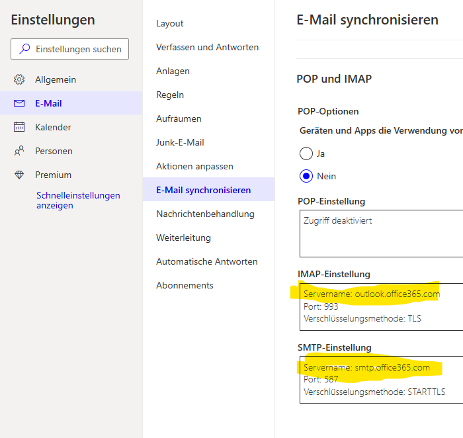Click the POP-Optionen label

pos(328,111)
